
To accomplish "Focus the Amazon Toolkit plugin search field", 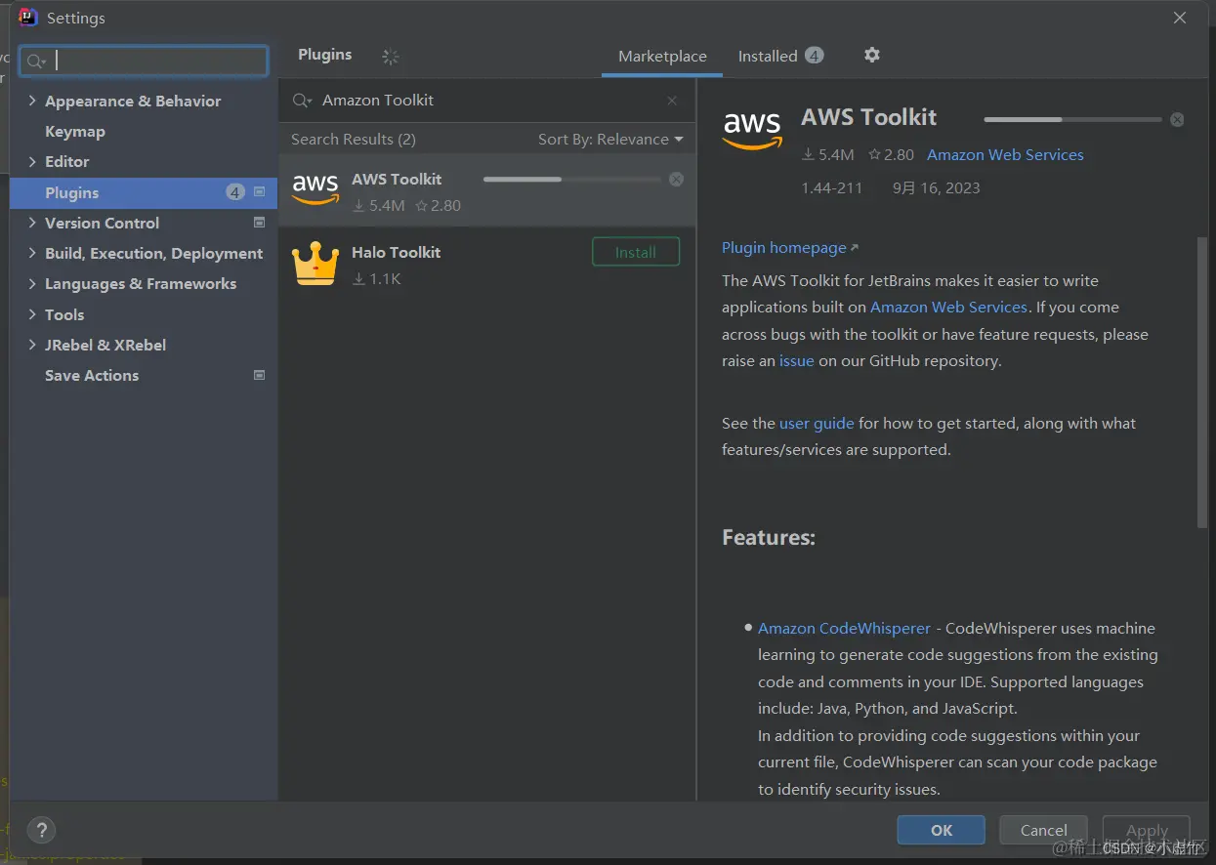I will tap(487, 101).
